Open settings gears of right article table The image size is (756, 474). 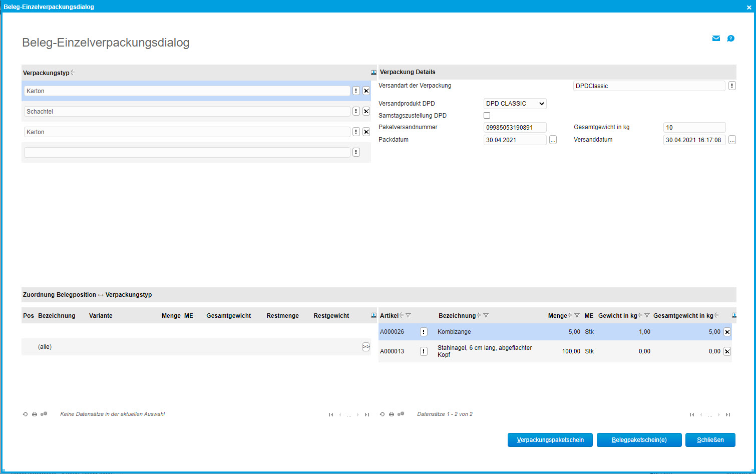coord(401,414)
